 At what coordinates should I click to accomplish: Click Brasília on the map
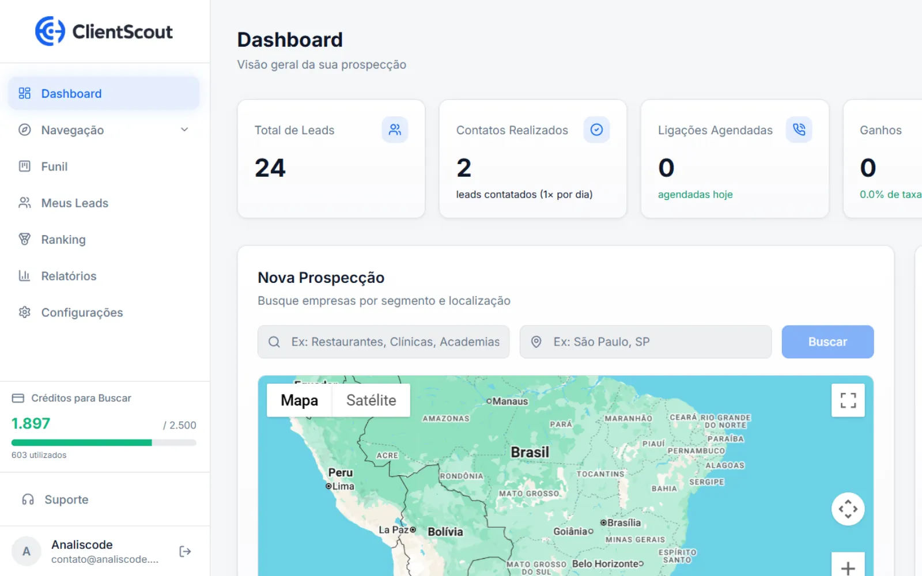(x=621, y=522)
